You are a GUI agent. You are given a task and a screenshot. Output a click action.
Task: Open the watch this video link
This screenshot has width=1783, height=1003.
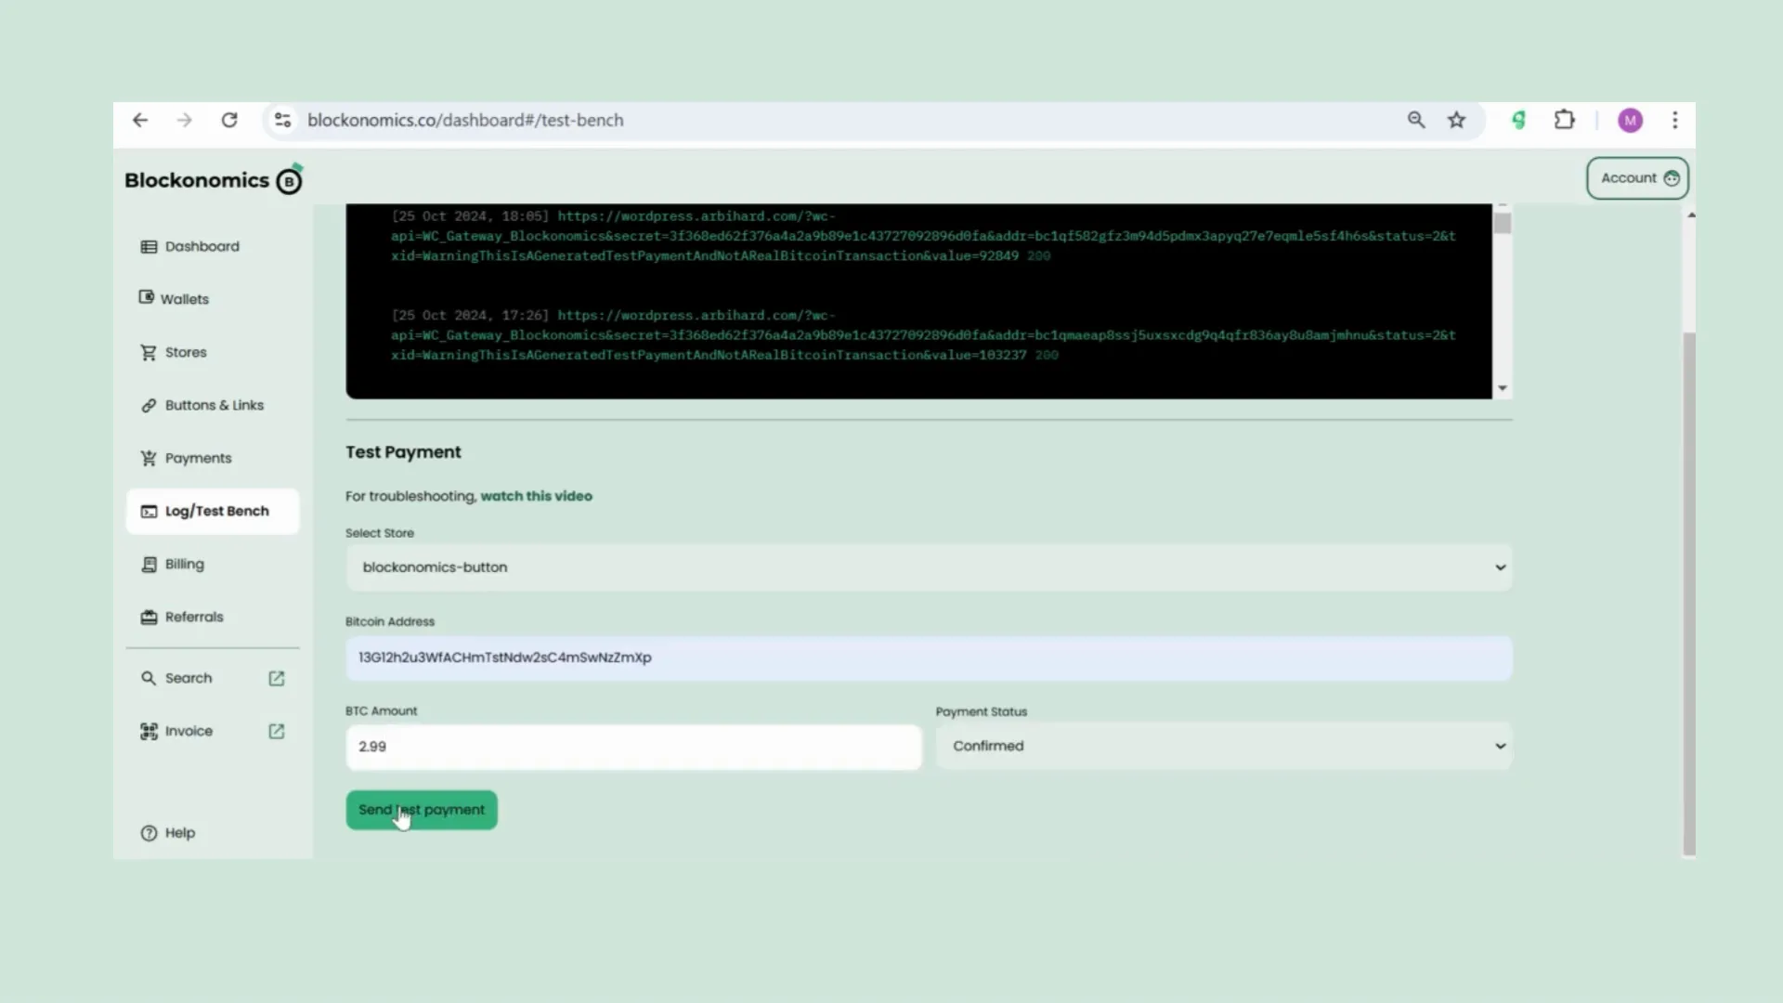pos(537,496)
